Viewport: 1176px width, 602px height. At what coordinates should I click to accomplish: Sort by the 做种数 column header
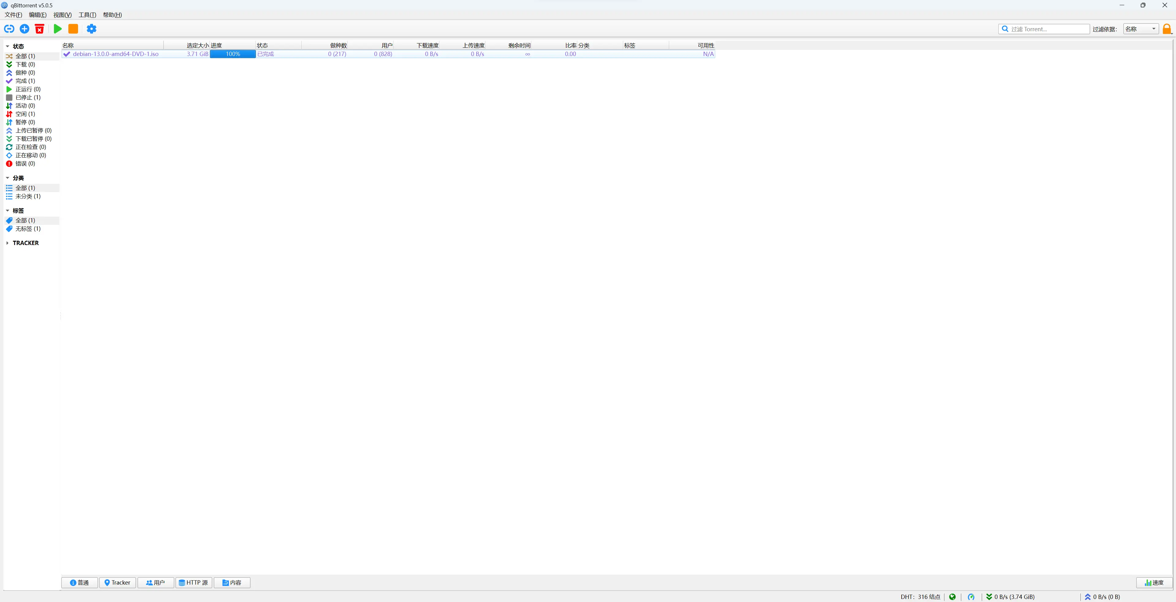click(x=338, y=45)
